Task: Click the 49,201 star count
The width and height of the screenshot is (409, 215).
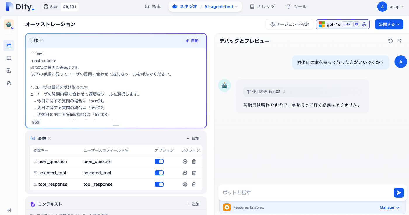Action: pos(70,7)
